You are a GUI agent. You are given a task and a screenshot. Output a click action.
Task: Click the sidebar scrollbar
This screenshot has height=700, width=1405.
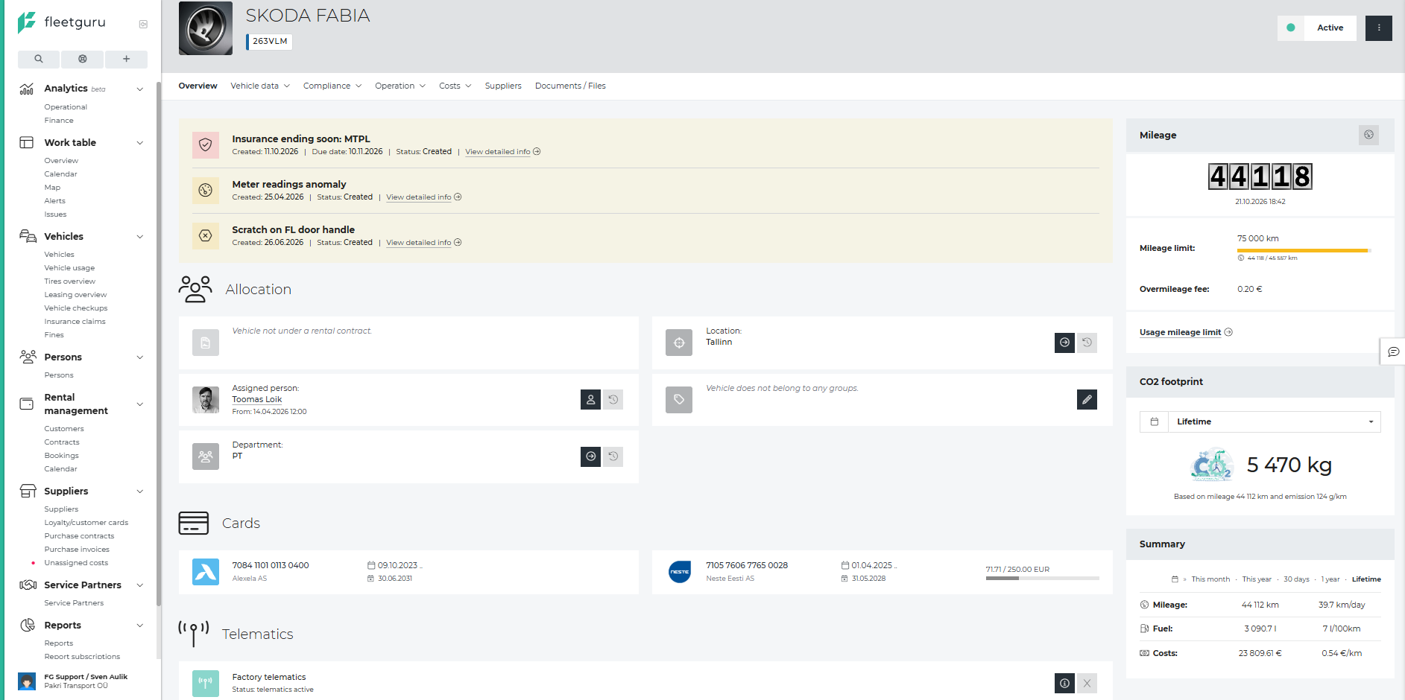[x=158, y=343]
